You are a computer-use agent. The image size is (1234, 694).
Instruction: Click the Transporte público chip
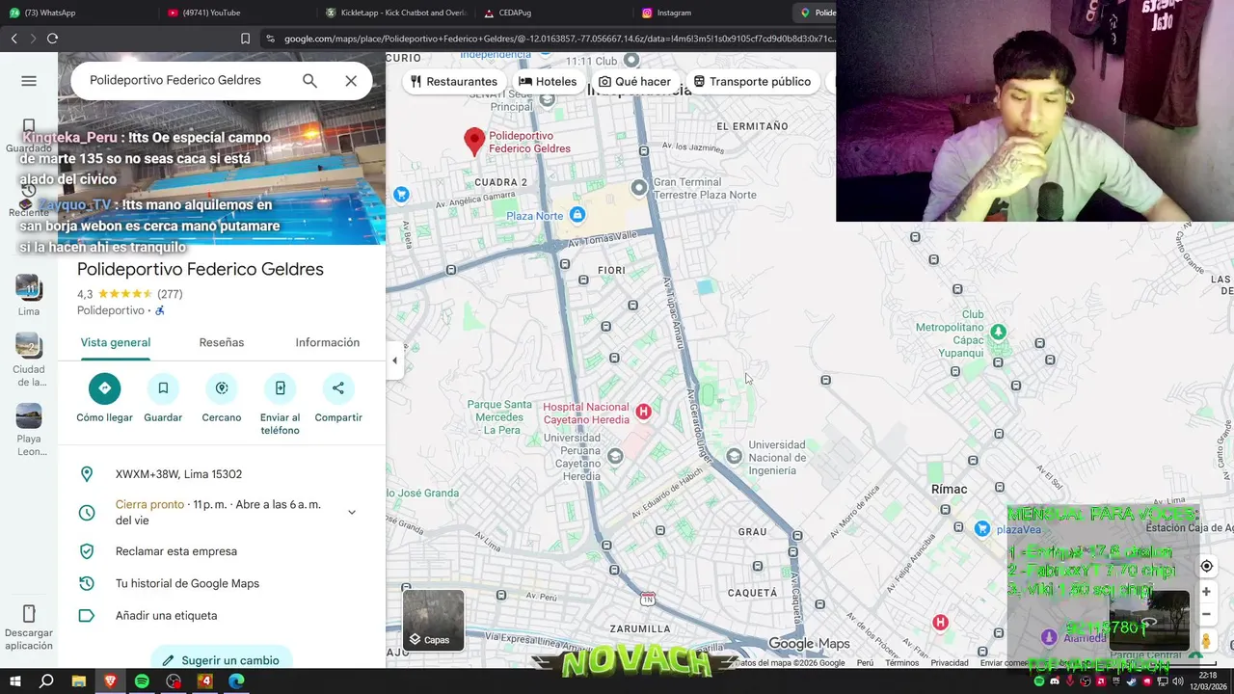(x=752, y=81)
